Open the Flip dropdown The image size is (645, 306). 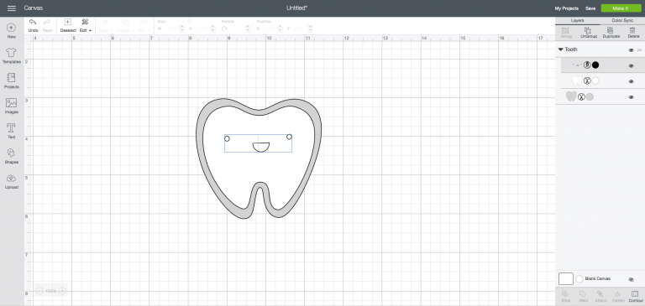(x=144, y=25)
